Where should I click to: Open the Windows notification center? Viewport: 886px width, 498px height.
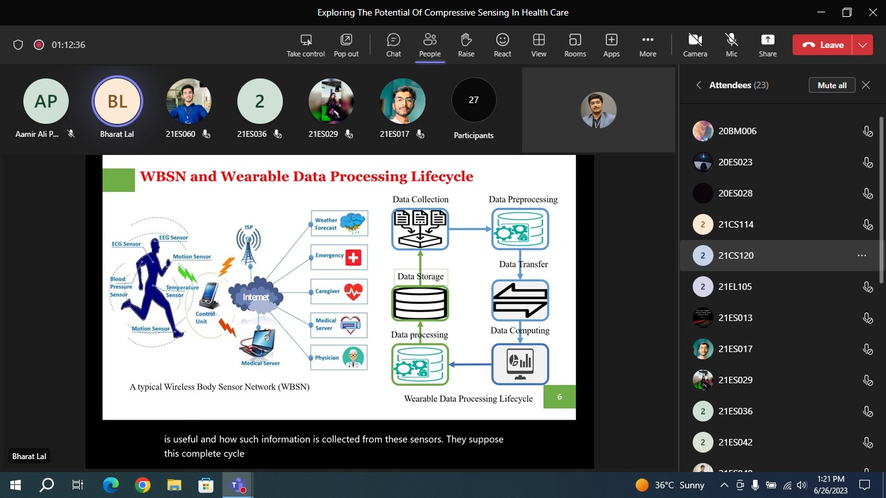click(864, 485)
